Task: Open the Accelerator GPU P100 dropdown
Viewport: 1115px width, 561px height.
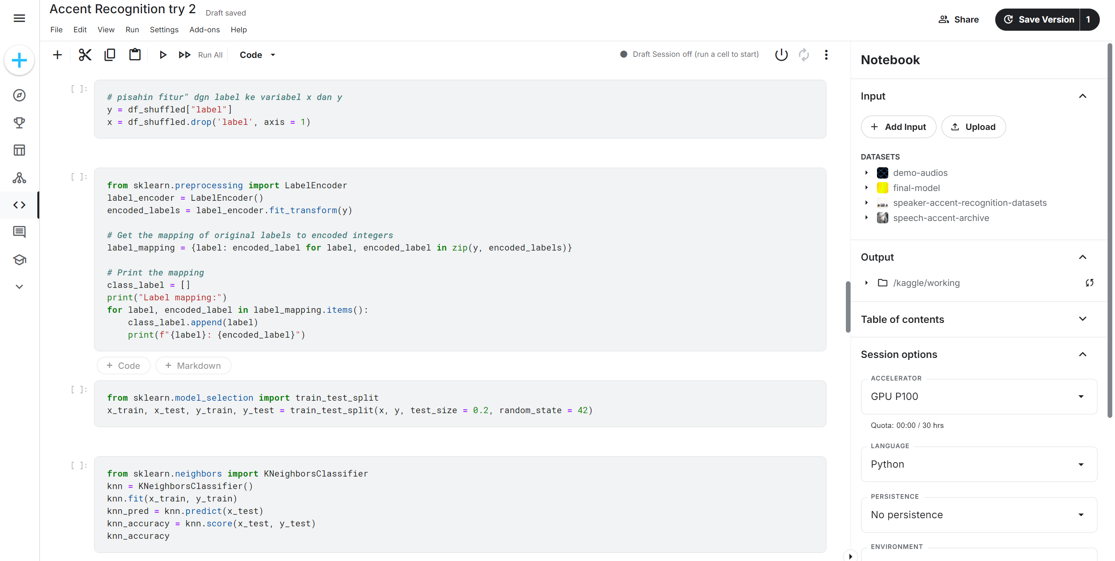Action: coord(978,396)
